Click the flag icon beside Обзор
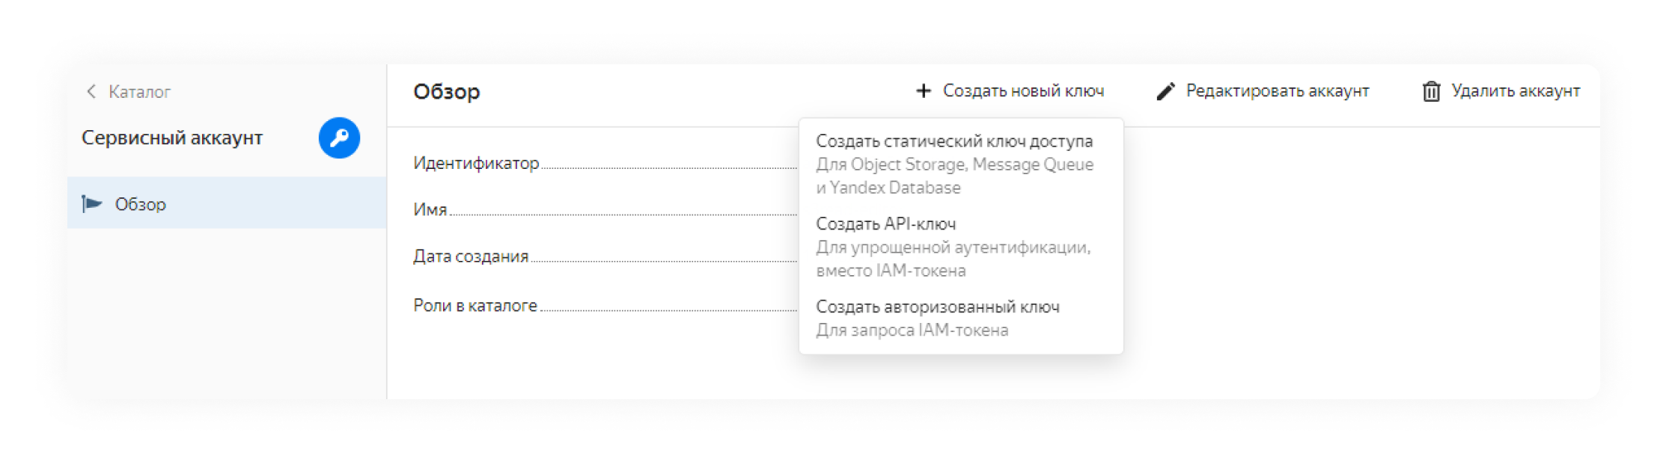1666x459 pixels. pos(92,203)
